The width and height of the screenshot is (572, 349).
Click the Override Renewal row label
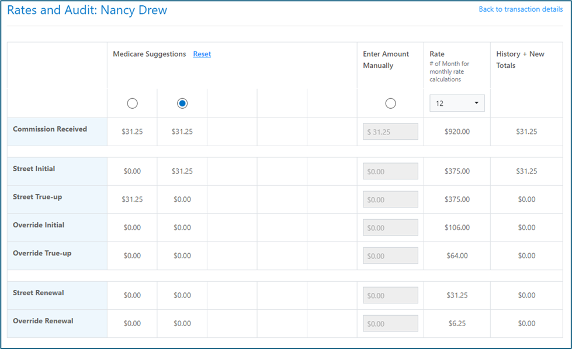(43, 321)
